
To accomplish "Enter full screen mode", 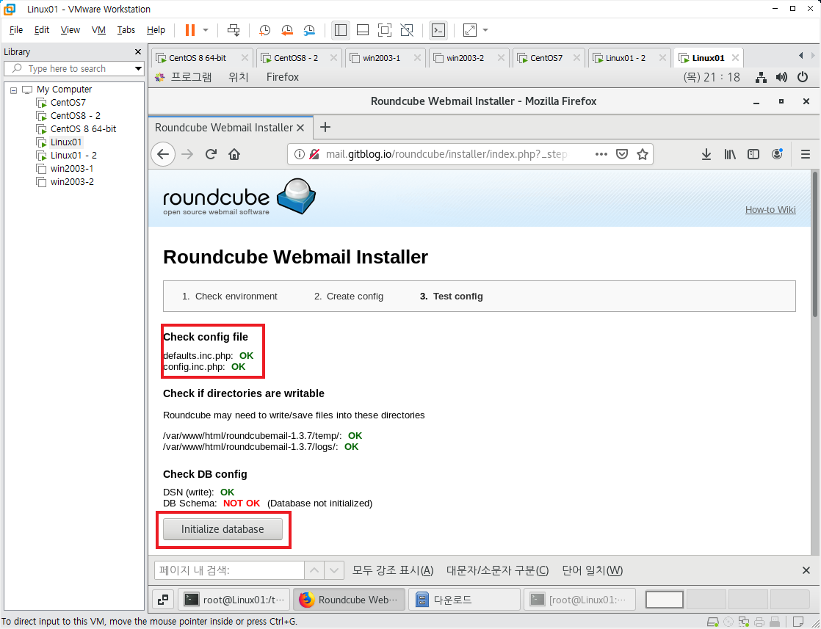I will point(384,30).
